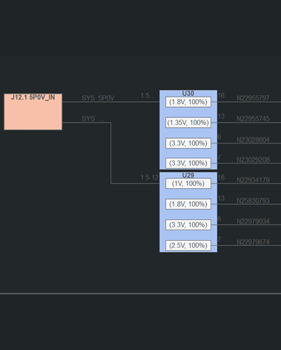Select the truncated SYS ... net label

[93, 119]
